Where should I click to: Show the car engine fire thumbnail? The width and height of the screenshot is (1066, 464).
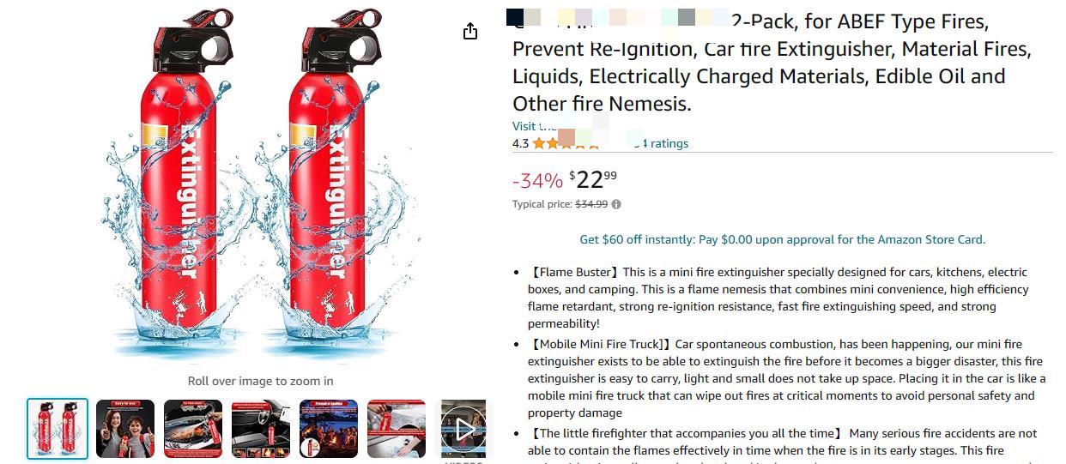193,429
